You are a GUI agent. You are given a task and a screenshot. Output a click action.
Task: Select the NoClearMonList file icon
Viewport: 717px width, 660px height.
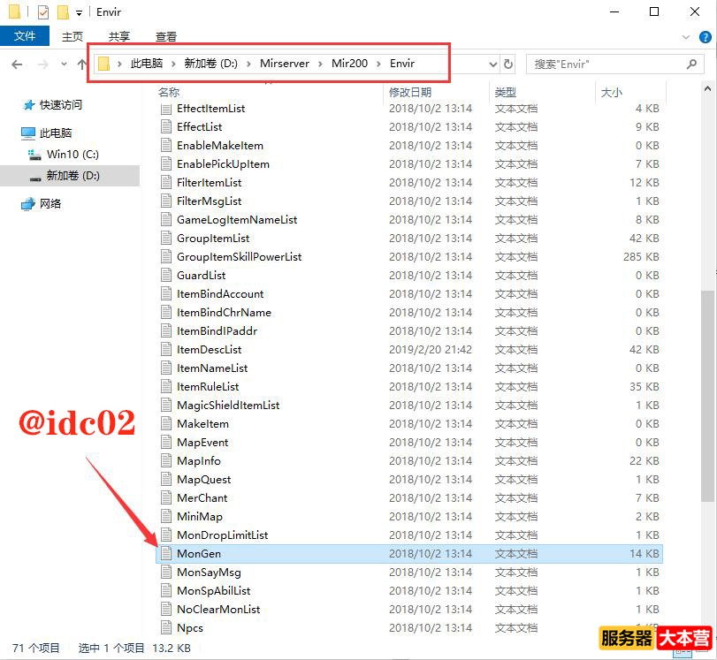tap(166, 610)
